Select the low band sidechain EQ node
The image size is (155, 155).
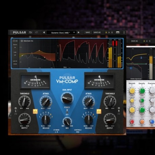(22, 56)
